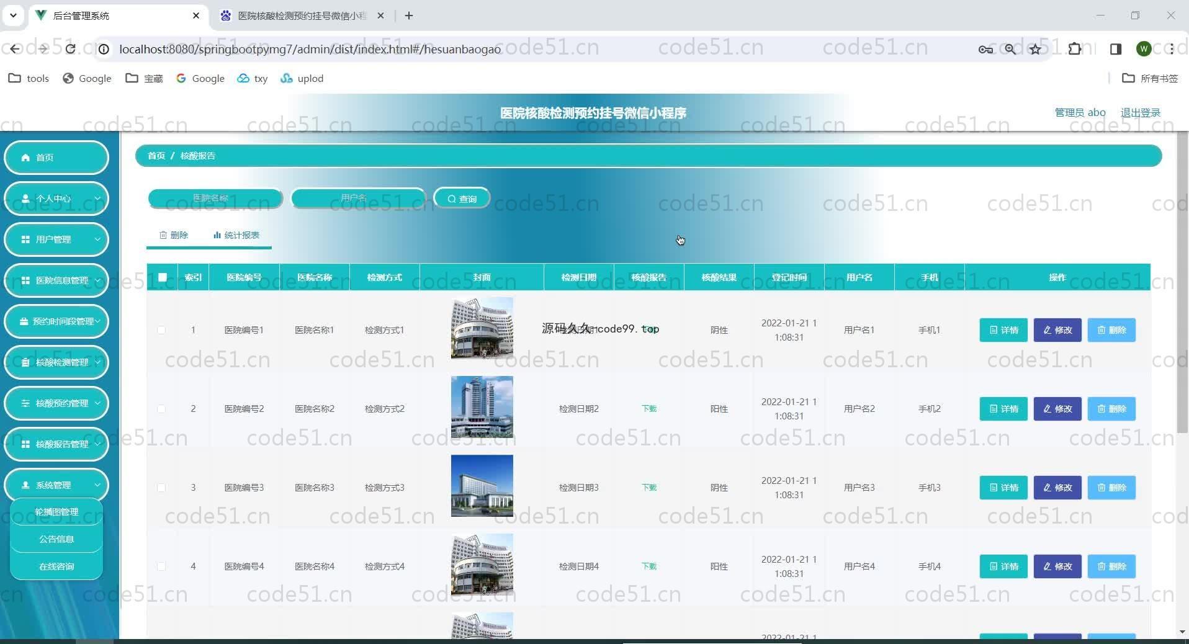Switch to the 后台管理系统 browser tab
The width and height of the screenshot is (1189, 644).
[x=118, y=16]
